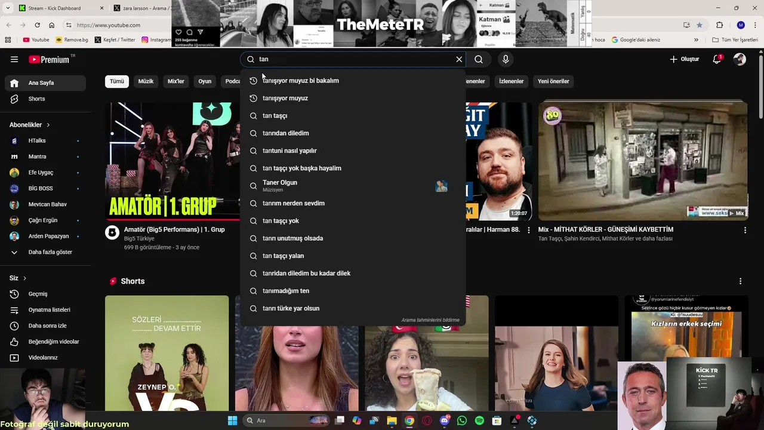Bookmark this page with the star
This screenshot has width=764, height=430.
pyautogui.click(x=700, y=25)
